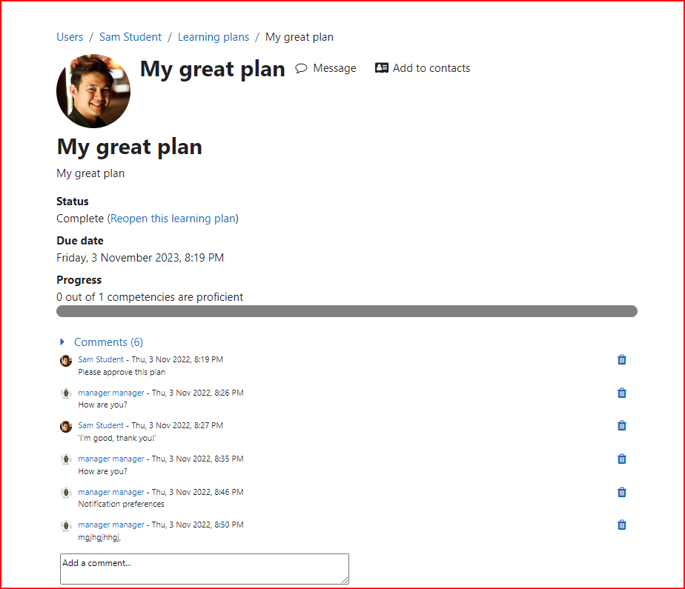Open manager manager link on 8:50 PM comment
The width and height of the screenshot is (685, 589).
click(111, 525)
